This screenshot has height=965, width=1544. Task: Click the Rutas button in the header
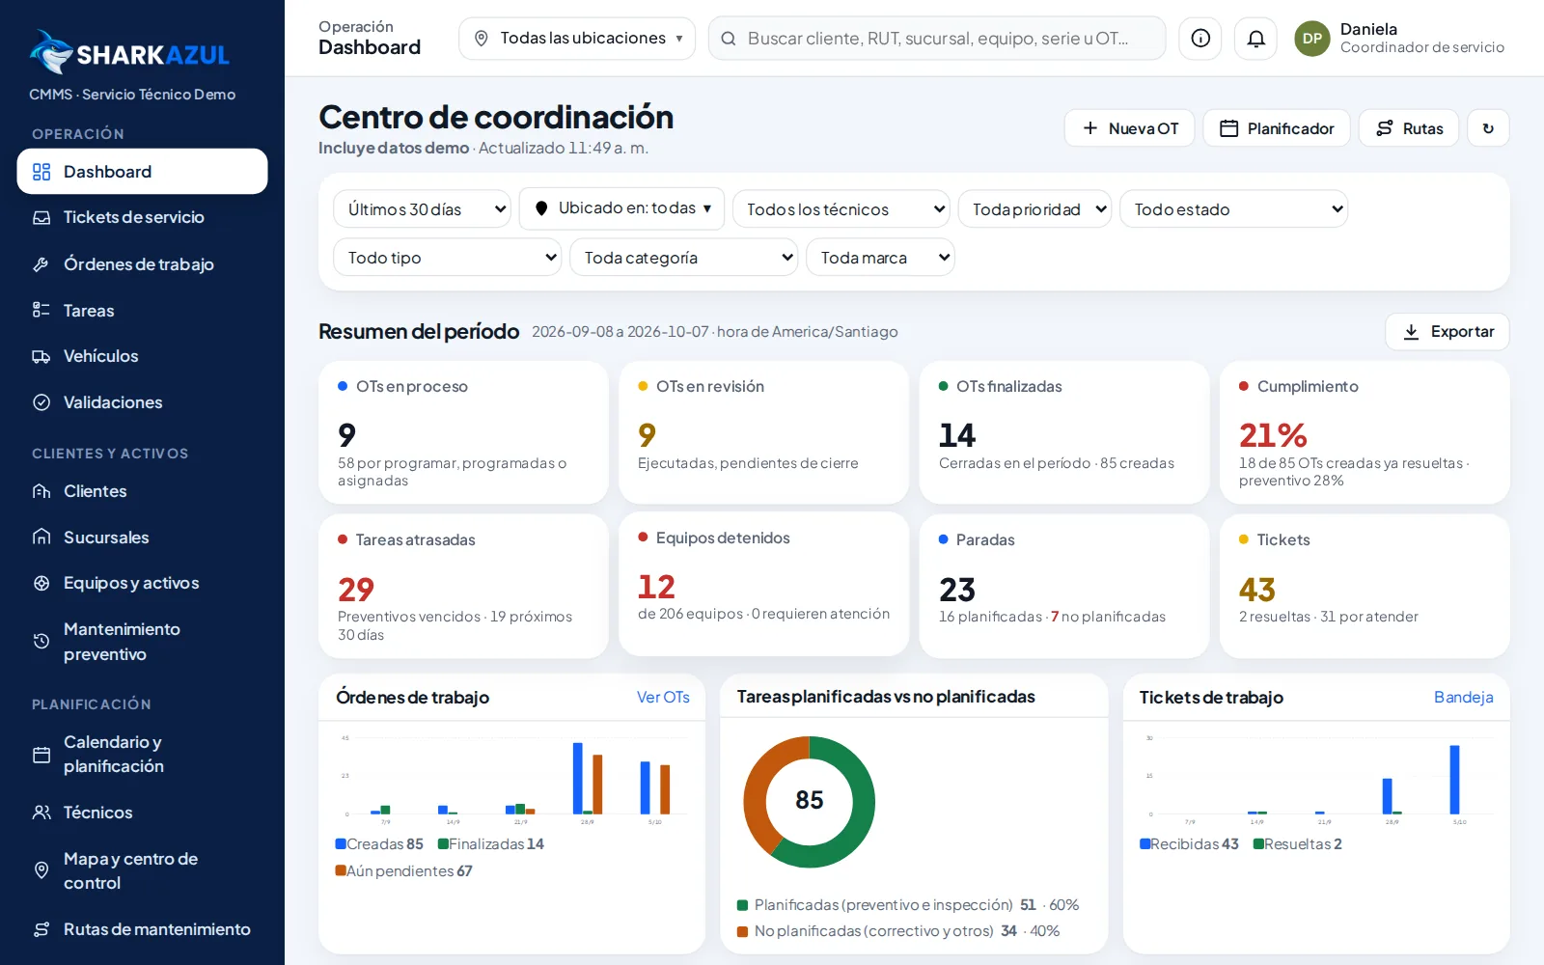pos(1409,128)
